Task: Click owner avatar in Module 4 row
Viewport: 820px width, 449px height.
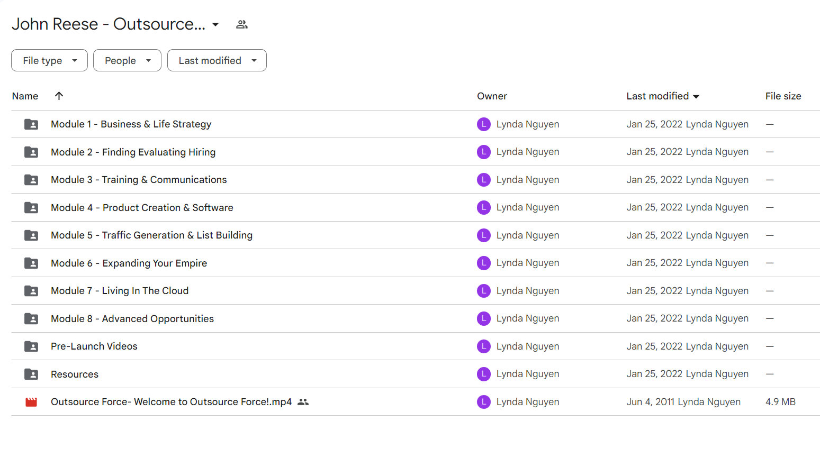Action: [484, 207]
